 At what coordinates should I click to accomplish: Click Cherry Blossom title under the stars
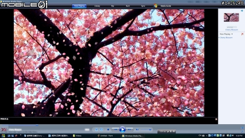(x=232, y=30)
